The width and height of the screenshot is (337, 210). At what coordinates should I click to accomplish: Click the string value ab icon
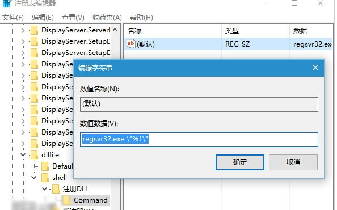click(x=131, y=44)
